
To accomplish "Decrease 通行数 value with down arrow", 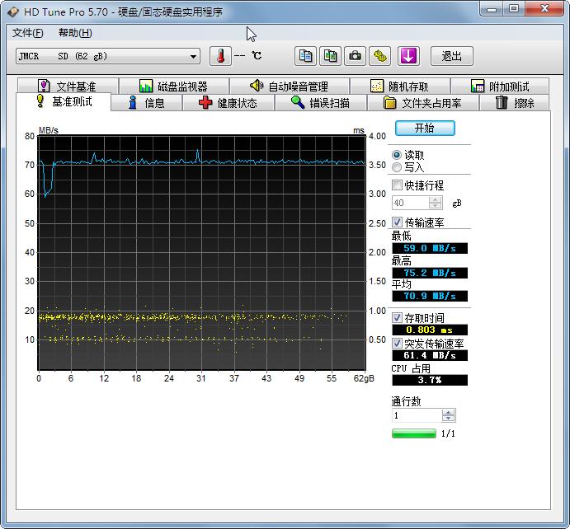I will tap(448, 419).
